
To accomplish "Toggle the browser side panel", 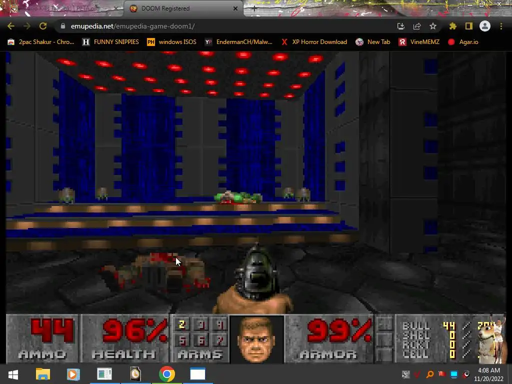I will click(469, 26).
